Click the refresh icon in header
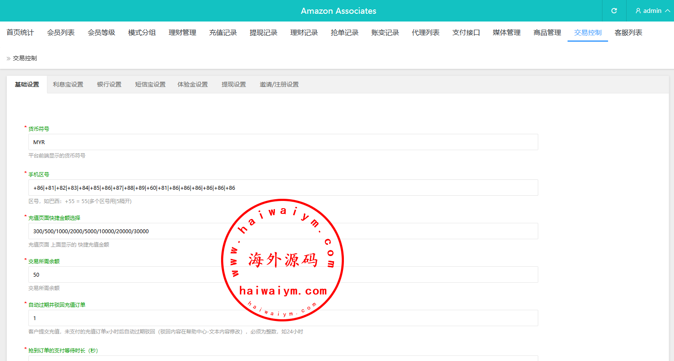The height and width of the screenshot is (361, 674). (614, 11)
